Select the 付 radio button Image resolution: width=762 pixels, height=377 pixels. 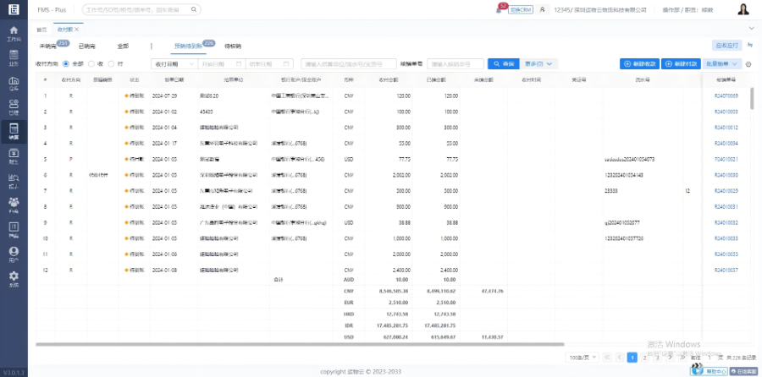point(111,63)
